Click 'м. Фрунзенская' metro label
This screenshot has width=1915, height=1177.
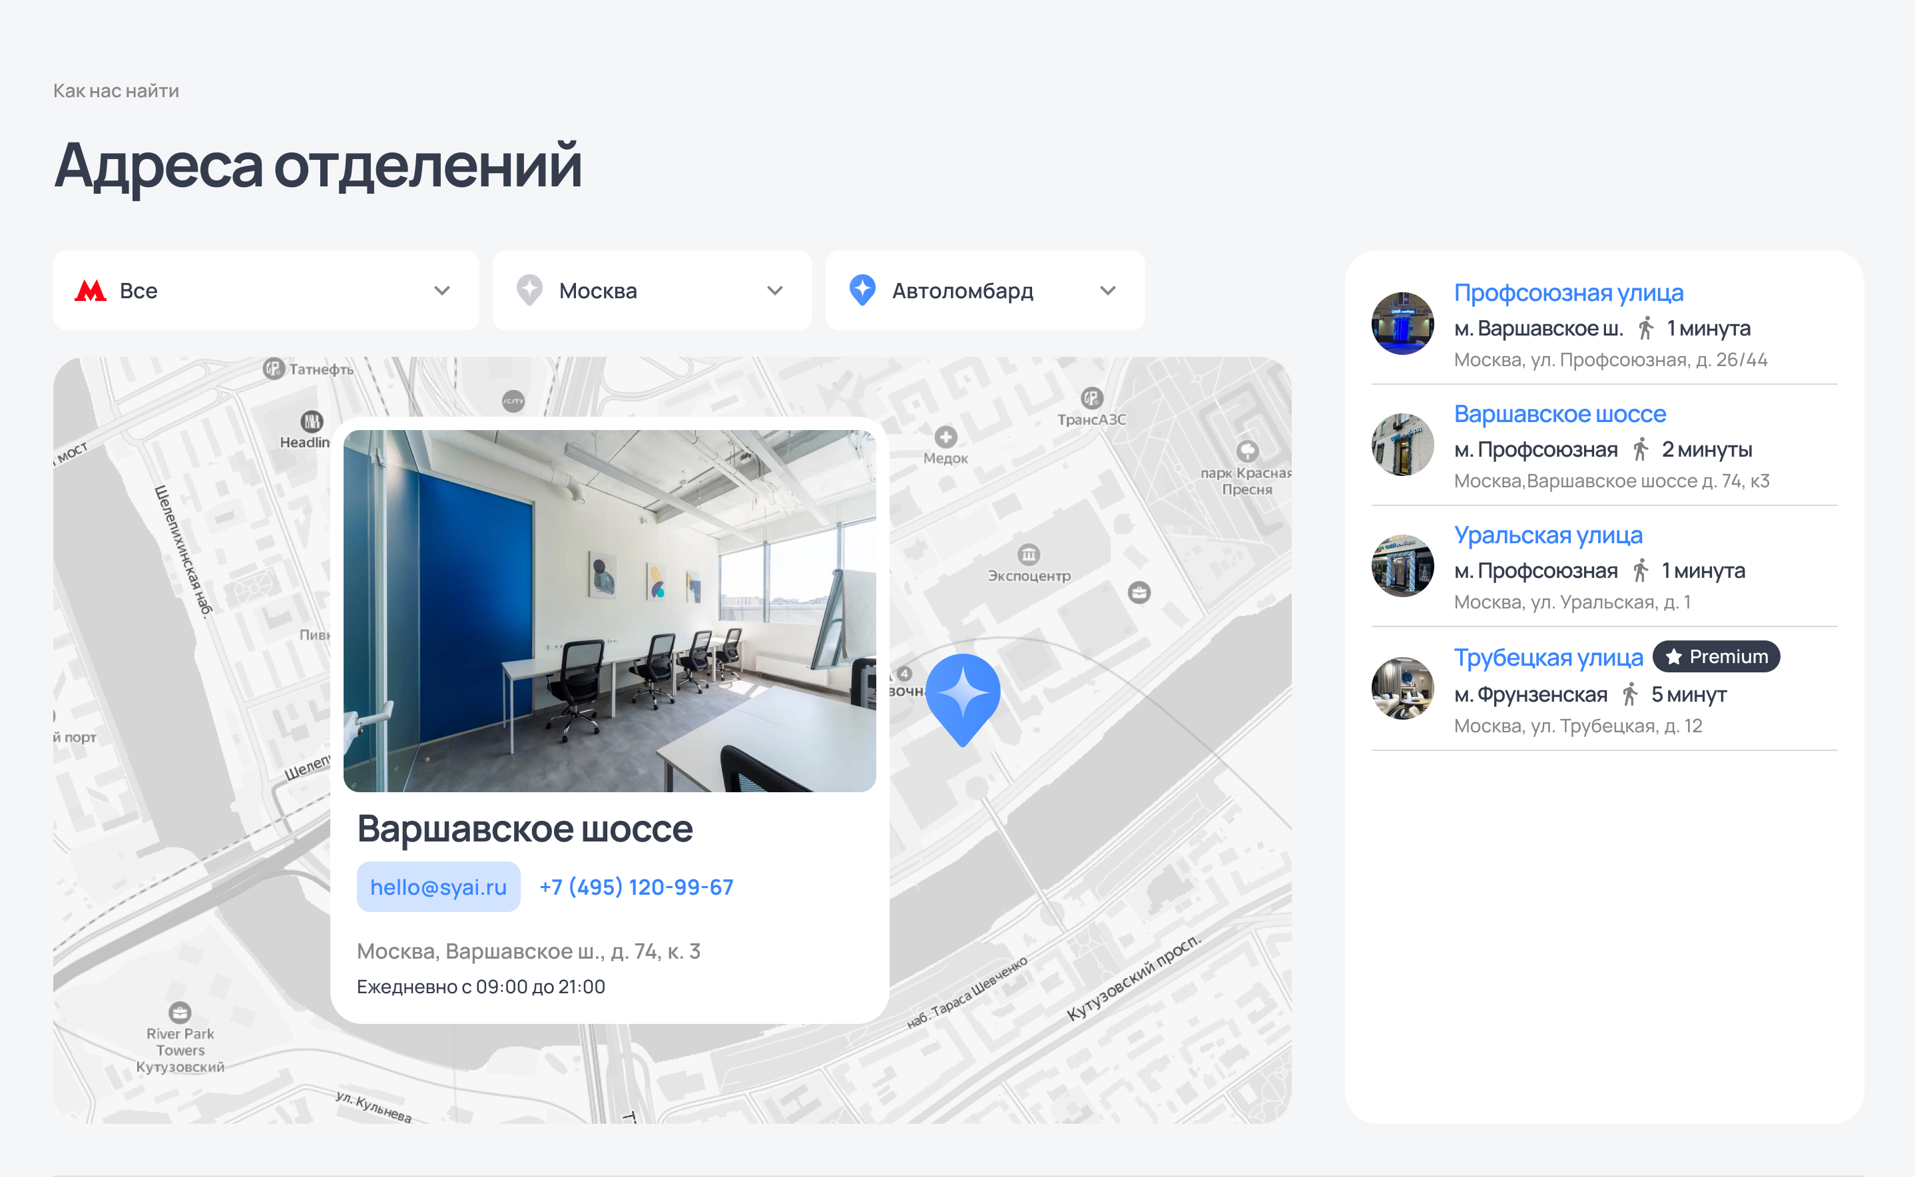click(1530, 694)
